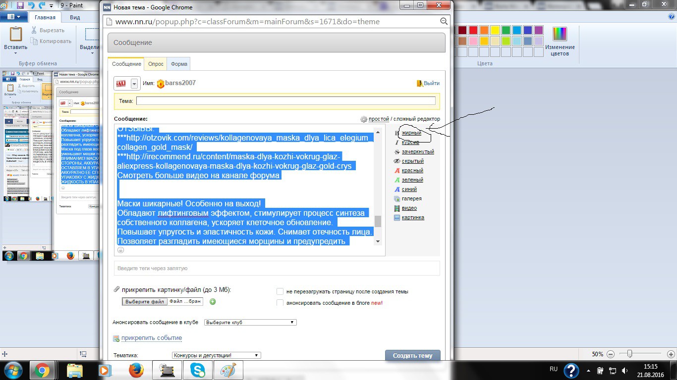
Task: Switch to the simple editor 'простой'
Action: coord(379,119)
